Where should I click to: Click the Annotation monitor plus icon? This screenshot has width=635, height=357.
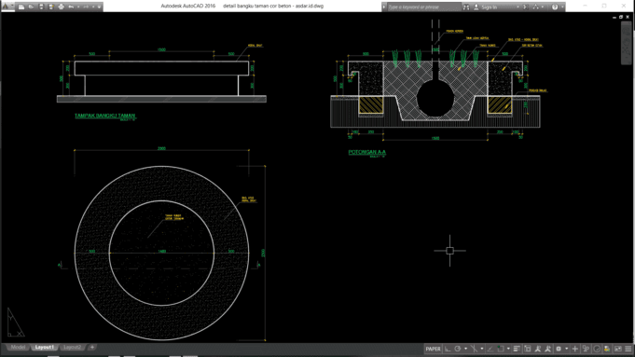pyautogui.click(x=575, y=349)
